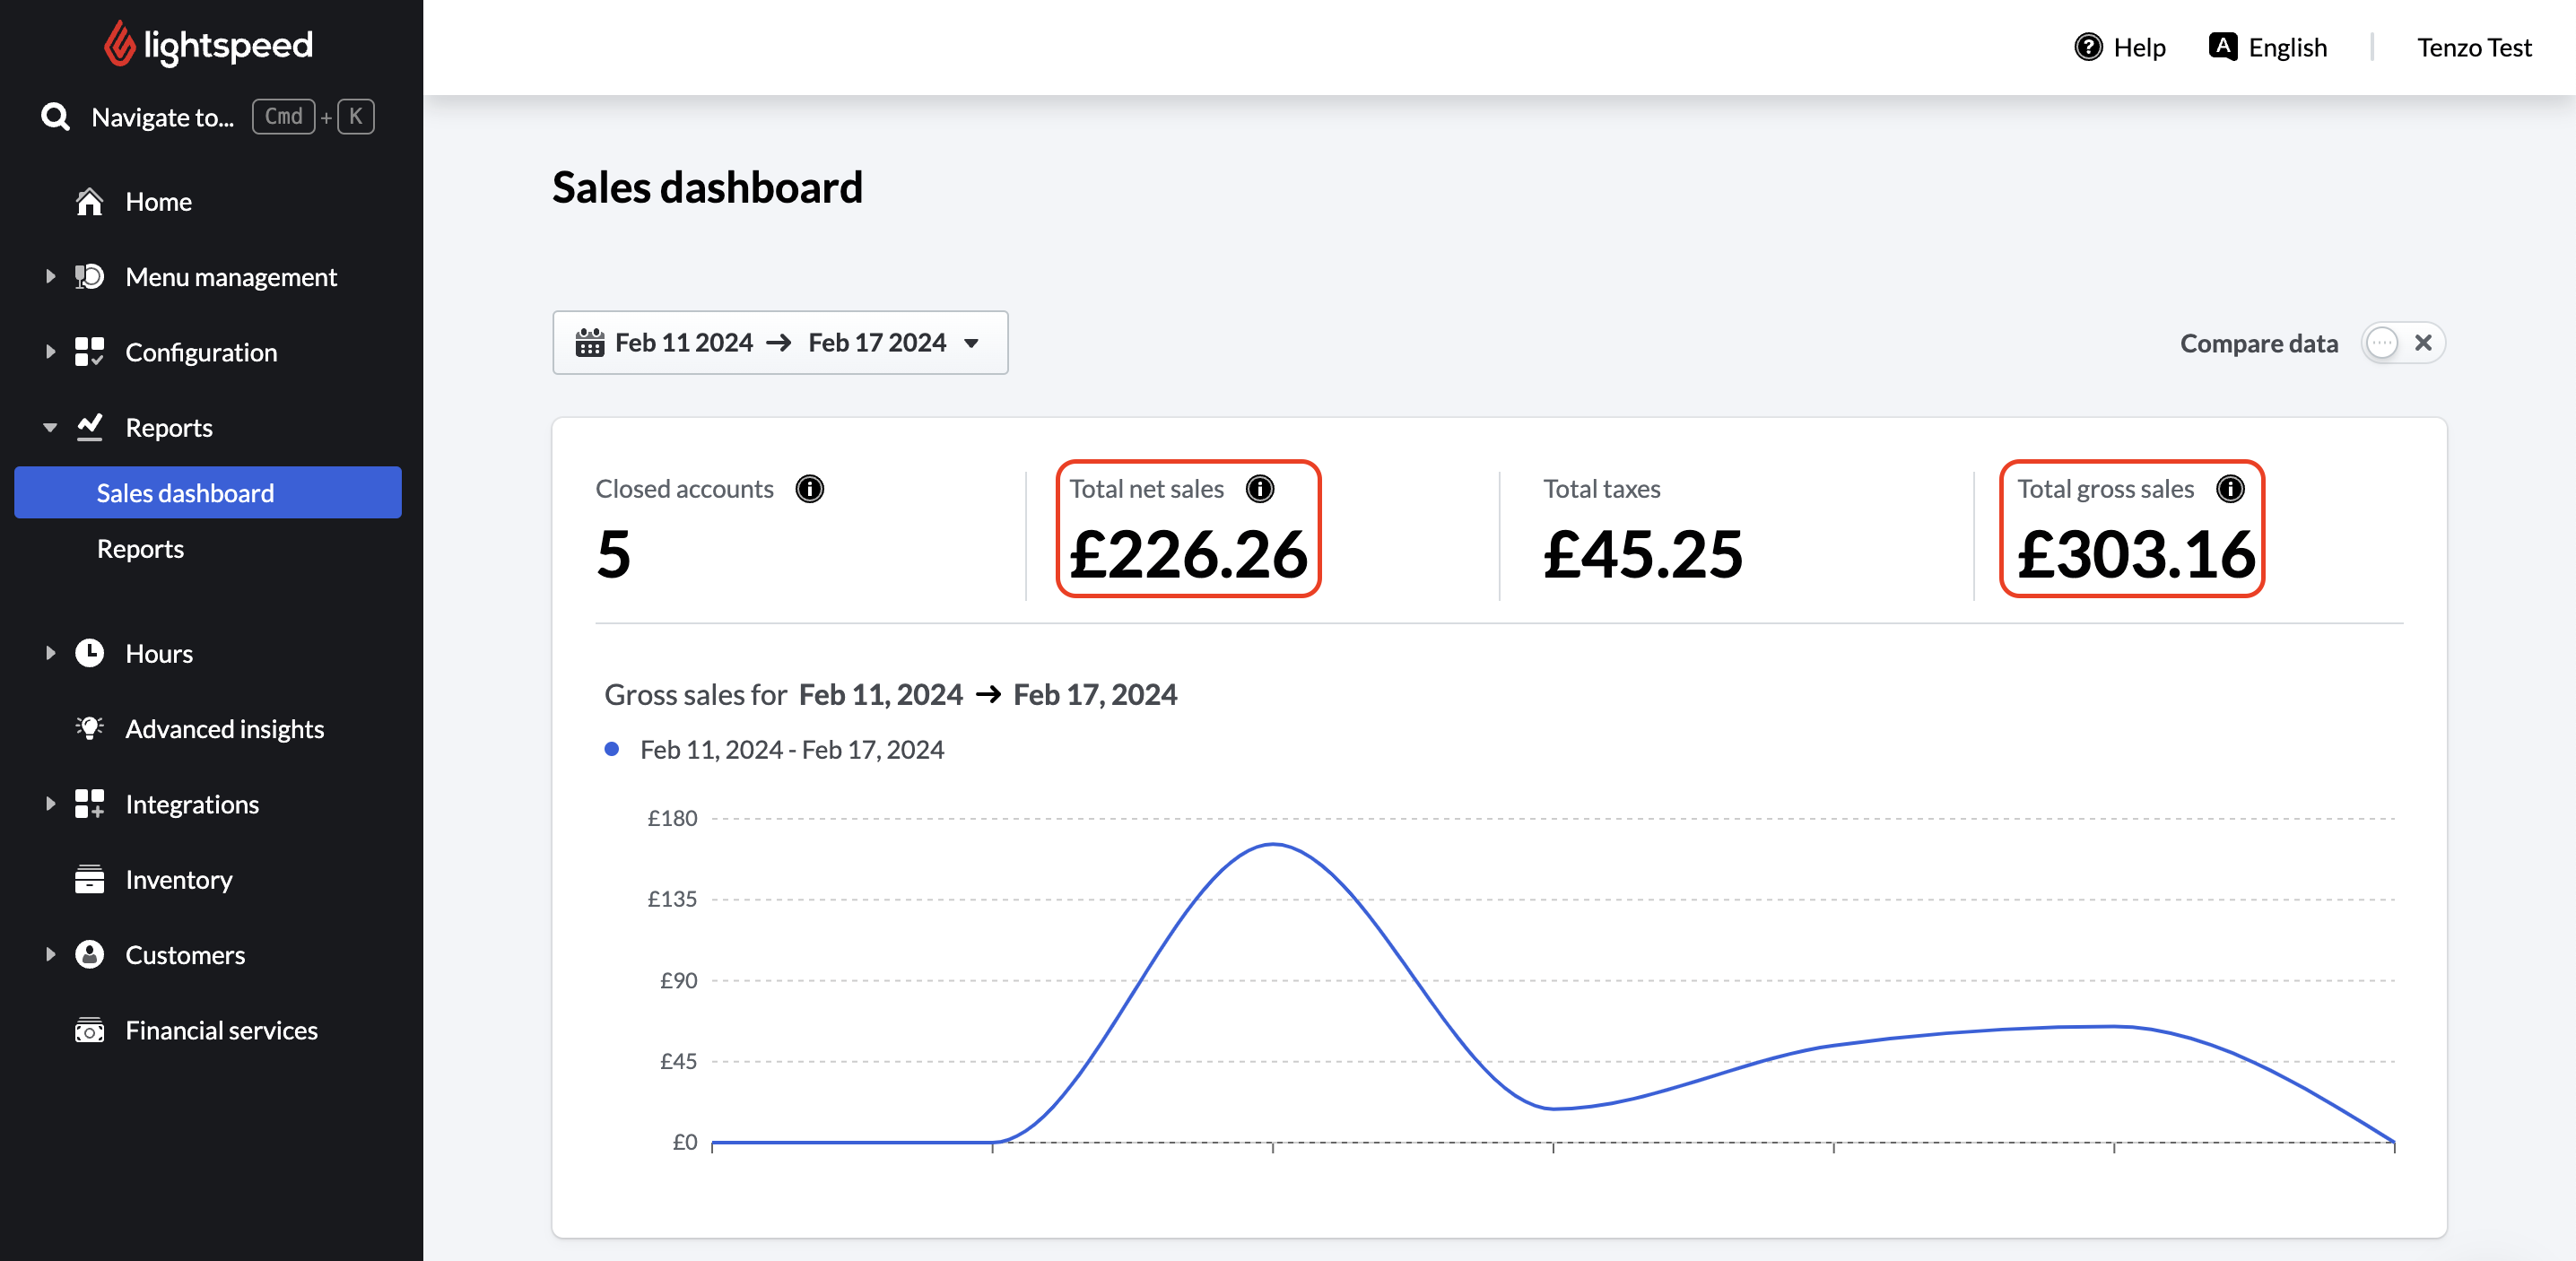Click the Sales dashboard page heading
Screen dimensions: 2576x1261
(x=707, y=187)
